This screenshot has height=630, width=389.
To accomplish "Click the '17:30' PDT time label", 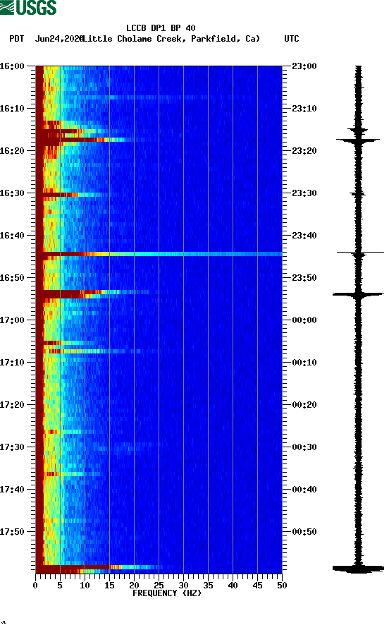I will pyautogui.click(x=12, y=447).
